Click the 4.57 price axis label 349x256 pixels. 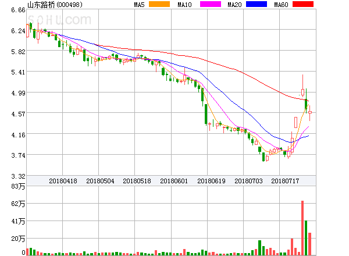pos(18,114)
